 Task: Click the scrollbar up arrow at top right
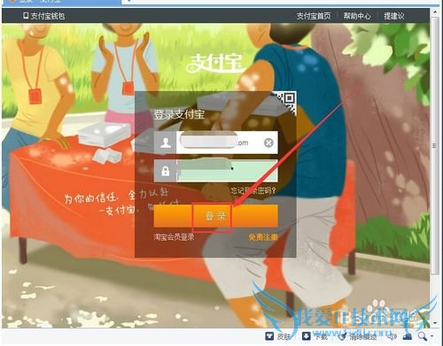[x=435, y=12]
